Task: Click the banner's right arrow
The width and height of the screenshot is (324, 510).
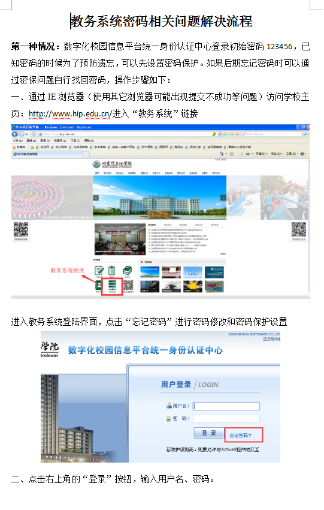Action: tap(223, 198)
